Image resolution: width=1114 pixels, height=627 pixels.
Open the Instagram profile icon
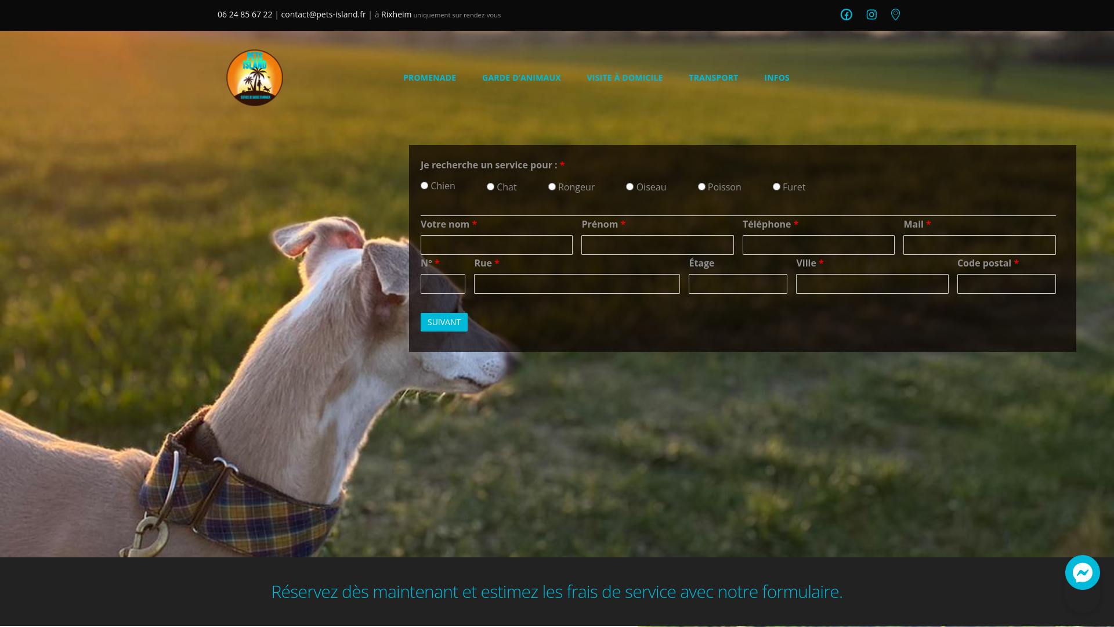(871, 15)
